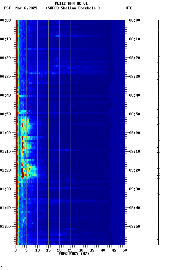Click the 01:00 PST time label

click(5, 133)
